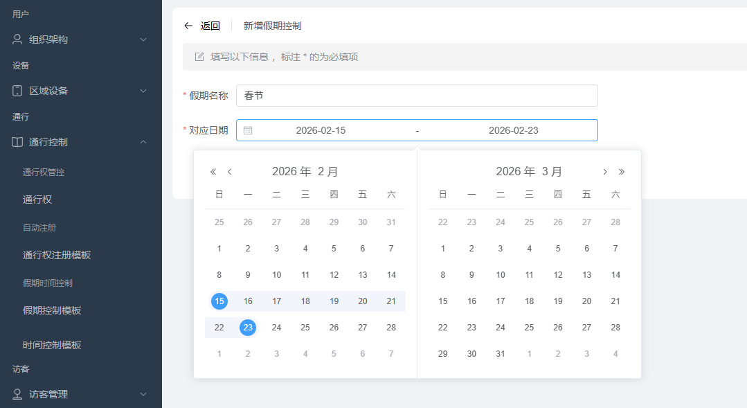Select March 31 in the right calendar
The image size is (747, 408).
coord(501,354)
